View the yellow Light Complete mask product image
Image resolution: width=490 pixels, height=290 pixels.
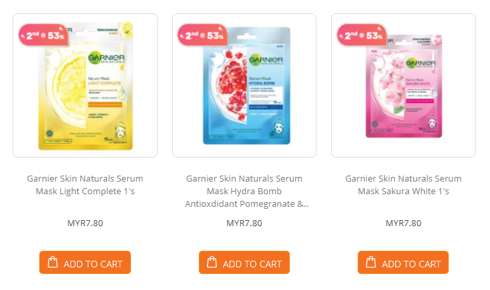point(85,85)
